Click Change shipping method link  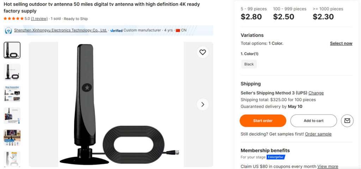click(316, 93)
